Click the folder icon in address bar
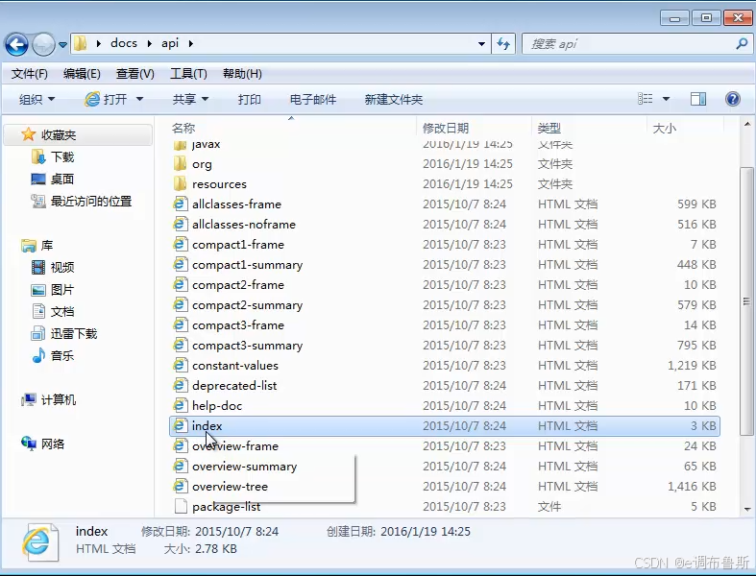 [81, 43]
